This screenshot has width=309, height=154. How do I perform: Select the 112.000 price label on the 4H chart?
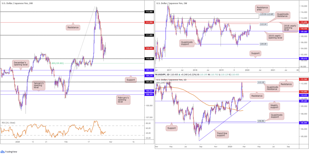coord(150,12)
